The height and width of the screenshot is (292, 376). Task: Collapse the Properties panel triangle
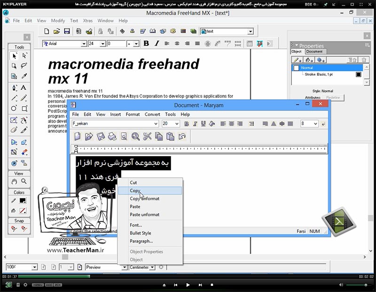[x=297, y=45]
